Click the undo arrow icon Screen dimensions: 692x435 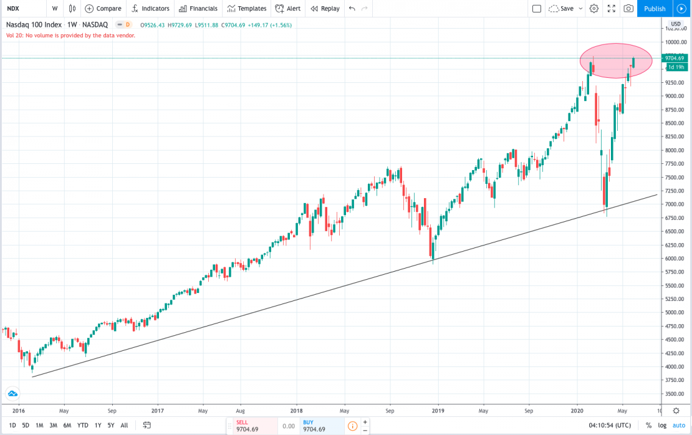click(x=352, y=9)
